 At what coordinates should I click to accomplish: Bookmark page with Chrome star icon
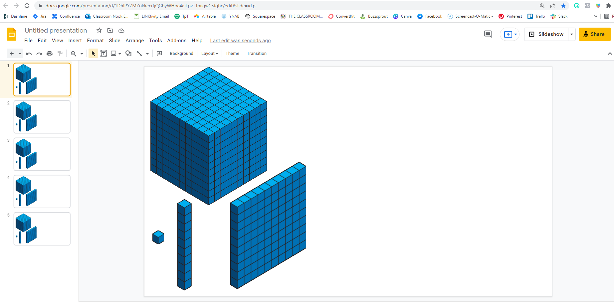[563, 6]
